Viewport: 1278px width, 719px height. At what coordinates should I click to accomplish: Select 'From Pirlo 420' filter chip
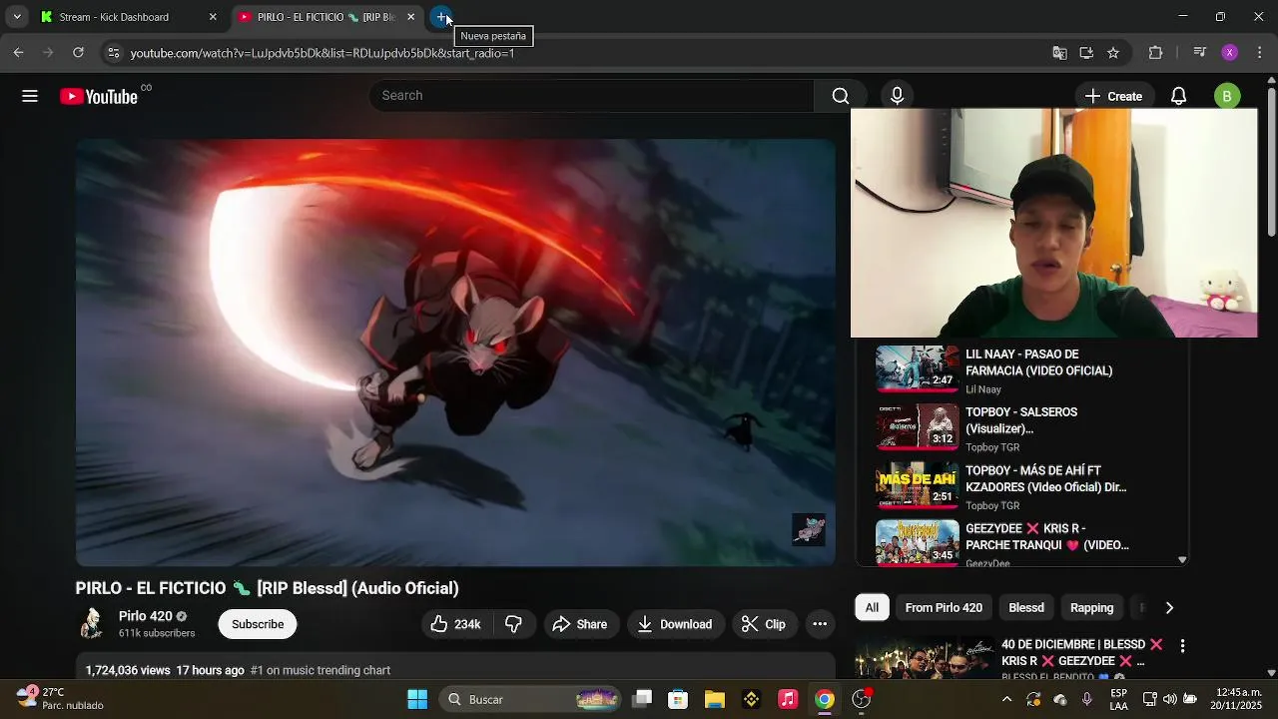coord(944,608)
